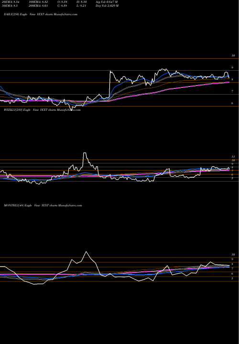Click the H: high price value

coord(82,2)
